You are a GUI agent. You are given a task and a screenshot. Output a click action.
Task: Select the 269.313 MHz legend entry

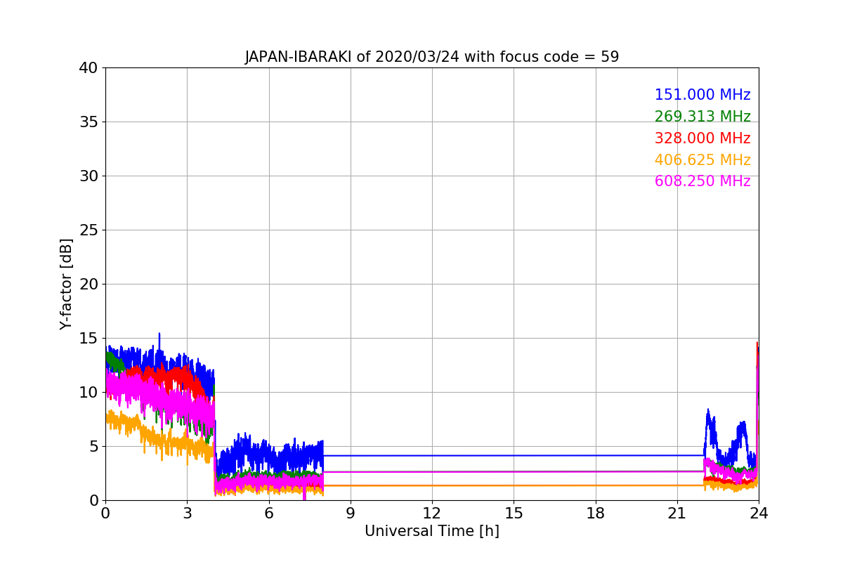point(702,117)
